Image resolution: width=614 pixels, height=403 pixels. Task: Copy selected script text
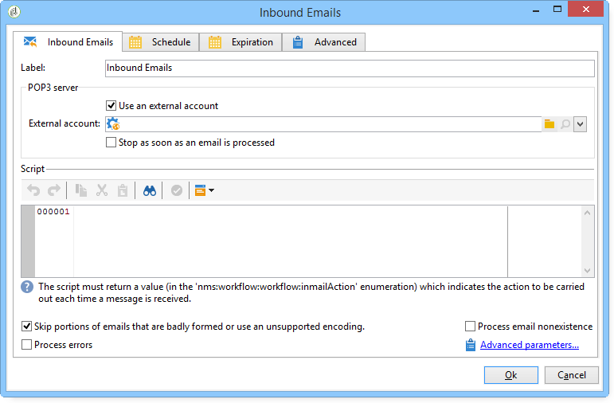coord(81,190)
